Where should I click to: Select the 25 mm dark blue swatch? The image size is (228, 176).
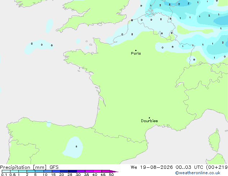pyautogui.click(x=73, y=171)
